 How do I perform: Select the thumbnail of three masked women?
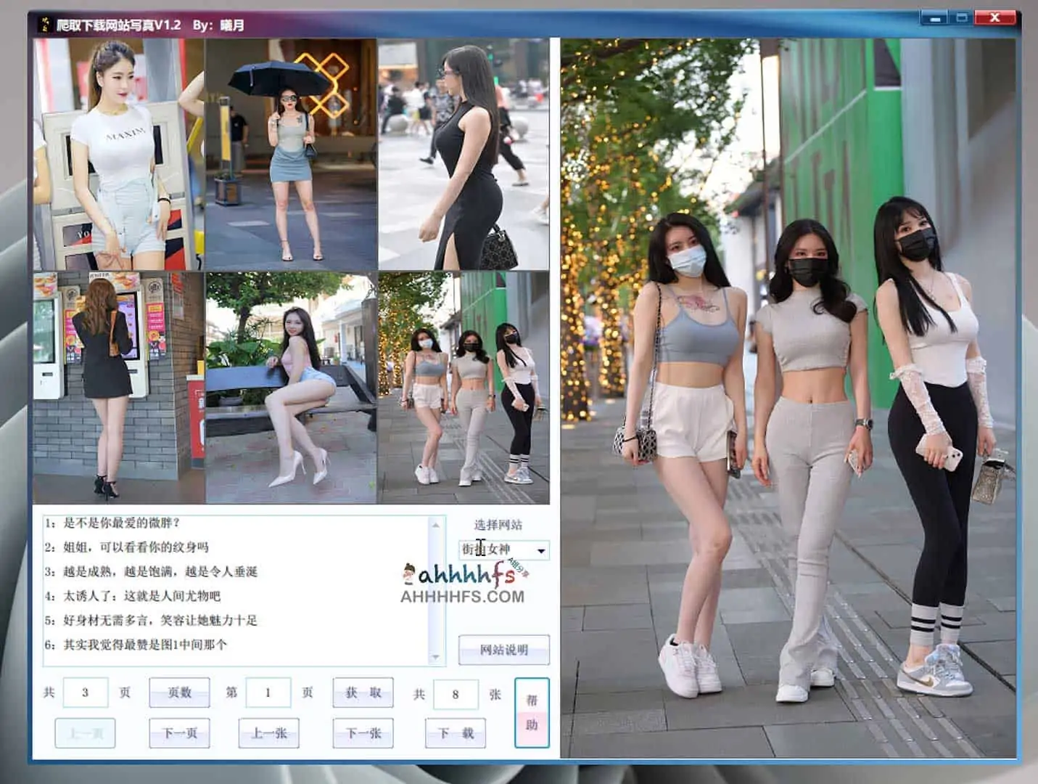click(x=464, y=385)
